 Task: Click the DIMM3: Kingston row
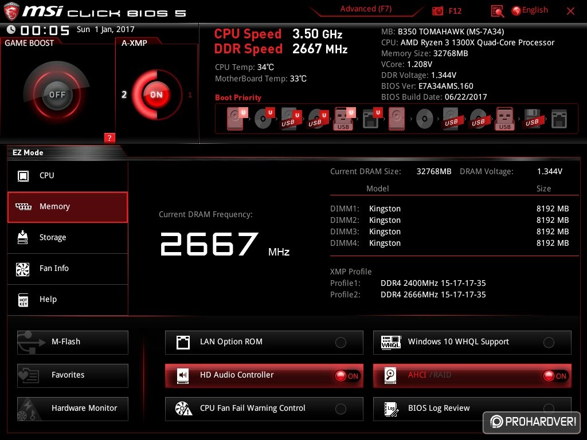[x=449, y=231]
